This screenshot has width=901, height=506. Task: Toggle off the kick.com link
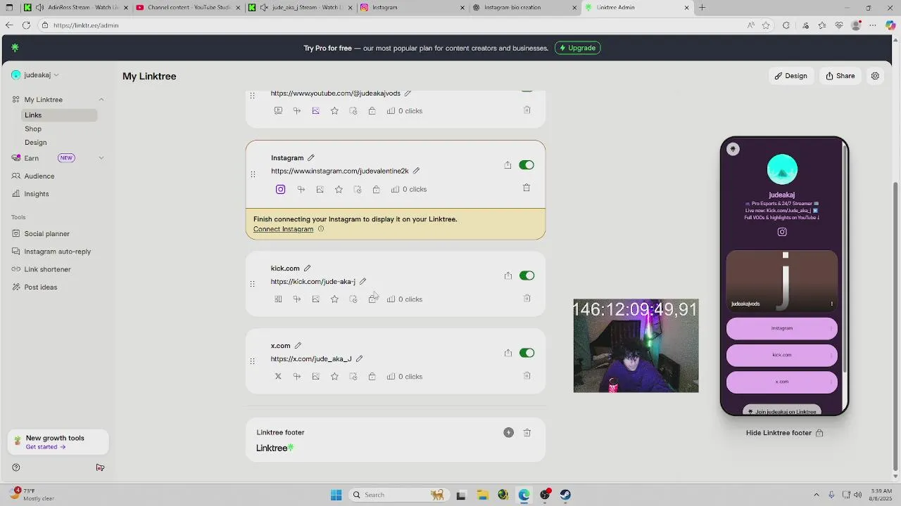[x=527, y=275]
